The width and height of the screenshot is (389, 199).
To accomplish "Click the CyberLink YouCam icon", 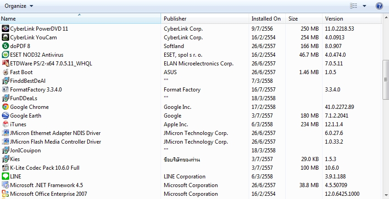I will coord(5,38).
